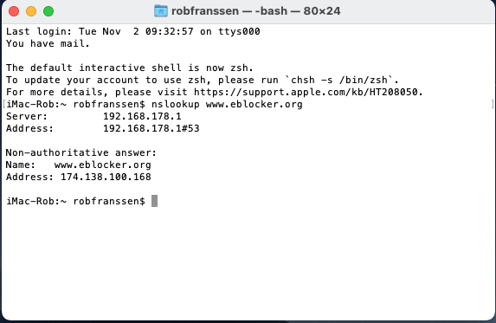
Task: Click the Server IP 192.168.178.1
Action: tap(142, 116)
